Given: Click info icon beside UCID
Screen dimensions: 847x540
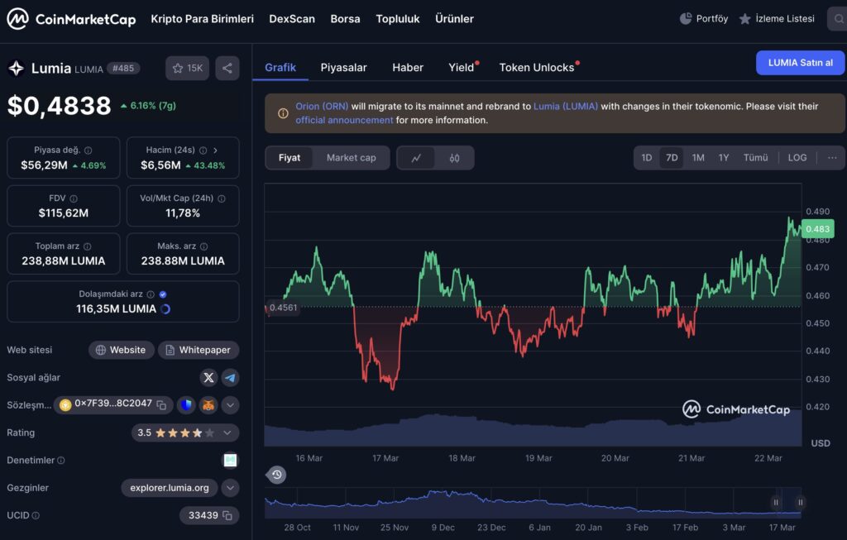Looking at the screenshot, I should 36,515.
